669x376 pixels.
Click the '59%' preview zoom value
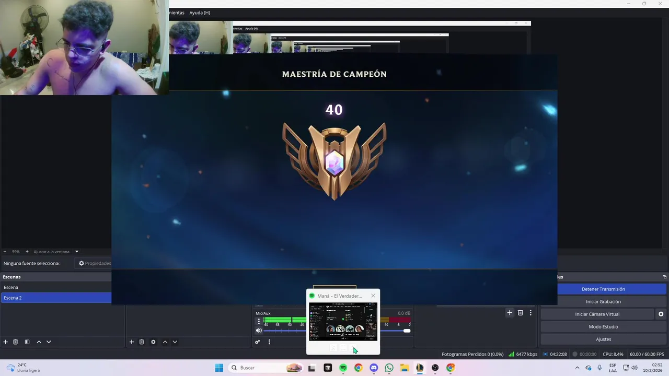[16, 252]
